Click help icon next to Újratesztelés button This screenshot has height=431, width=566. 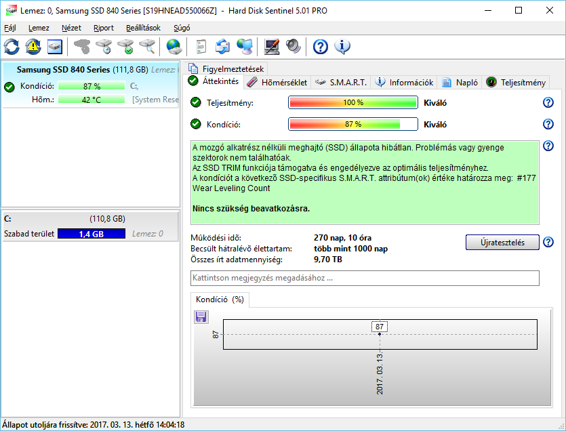click(x=548, y=243)
